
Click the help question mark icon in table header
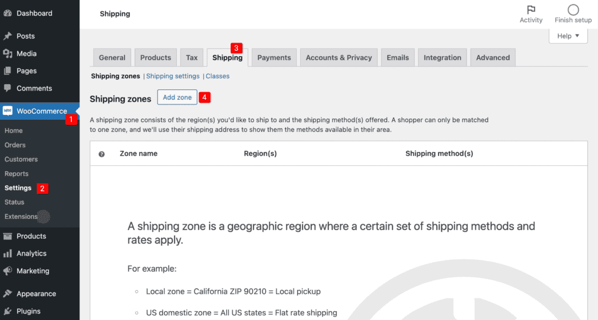(102, 154)
